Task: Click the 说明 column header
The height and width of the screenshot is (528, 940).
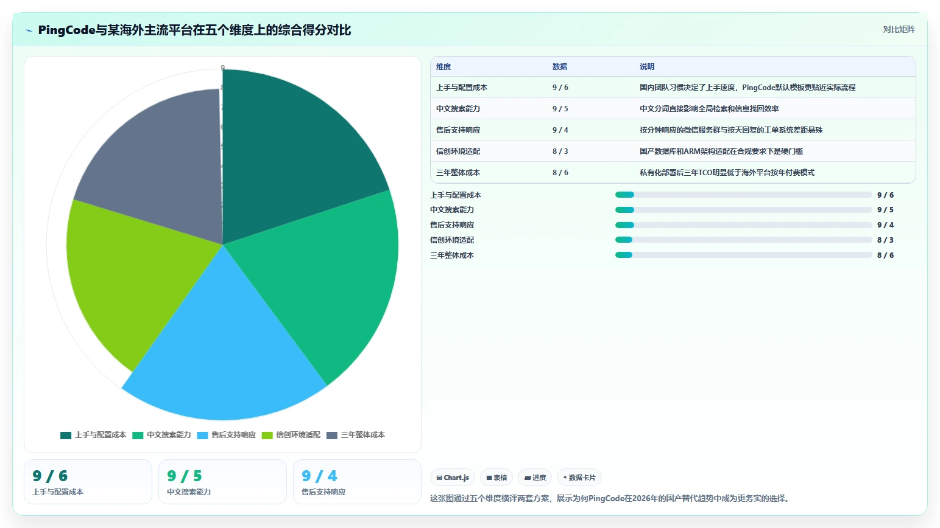Action: click(647, 67)
